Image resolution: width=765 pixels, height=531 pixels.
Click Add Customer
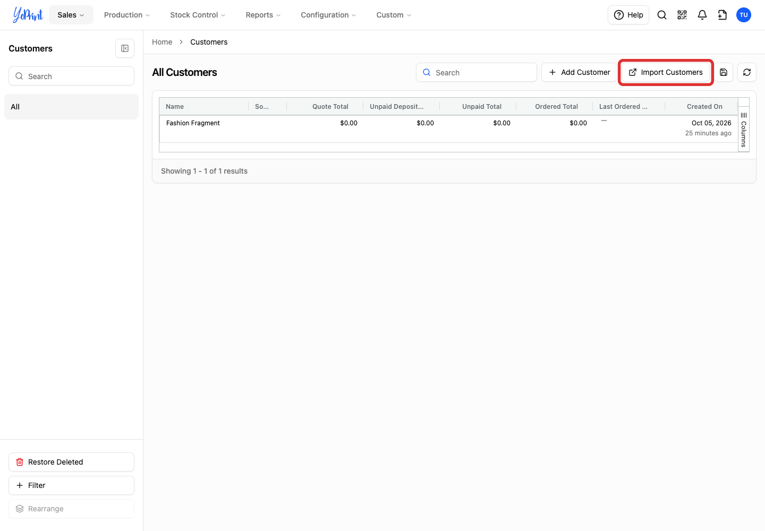tap(579, 72)
